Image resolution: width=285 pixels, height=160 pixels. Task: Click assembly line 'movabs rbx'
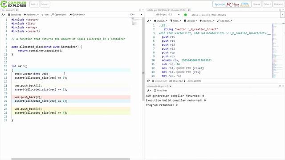[x=187, y=60]
